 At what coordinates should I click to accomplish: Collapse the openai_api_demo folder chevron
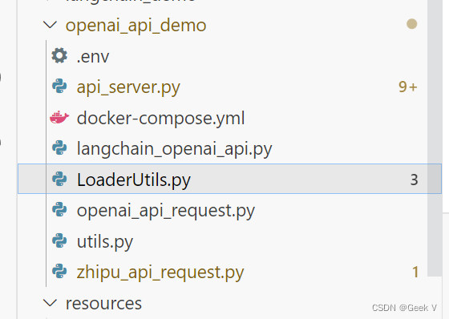coord(50,25)
